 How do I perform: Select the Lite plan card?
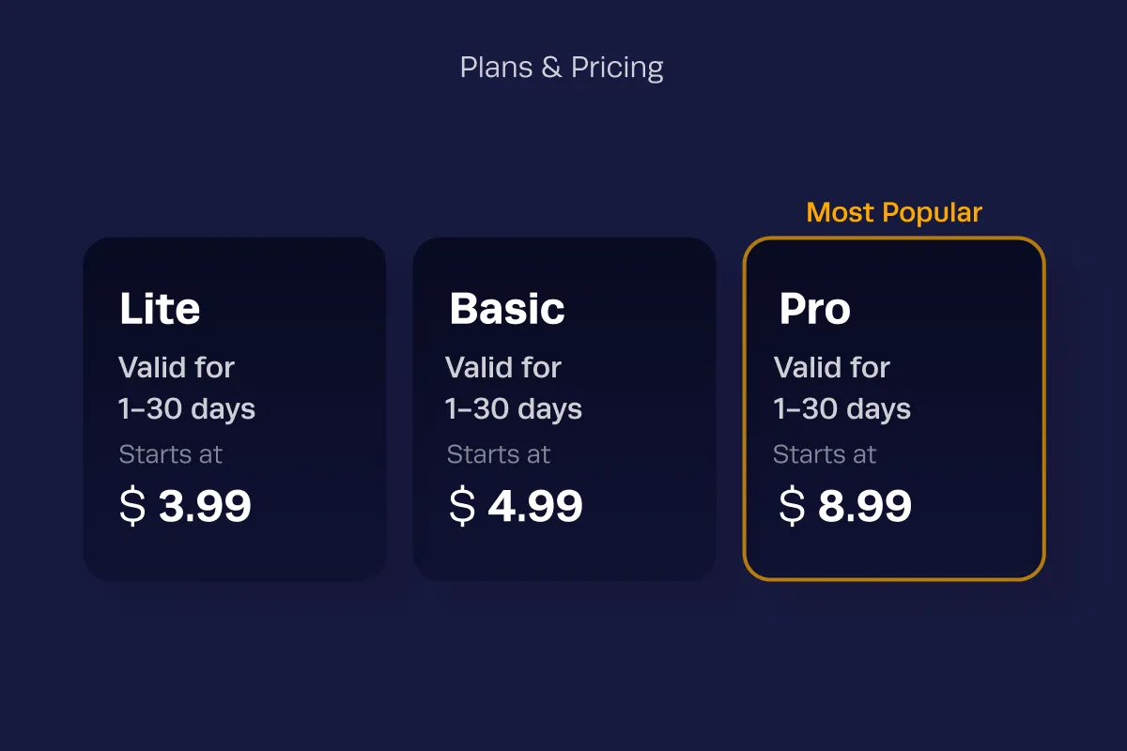pos(235,409)
